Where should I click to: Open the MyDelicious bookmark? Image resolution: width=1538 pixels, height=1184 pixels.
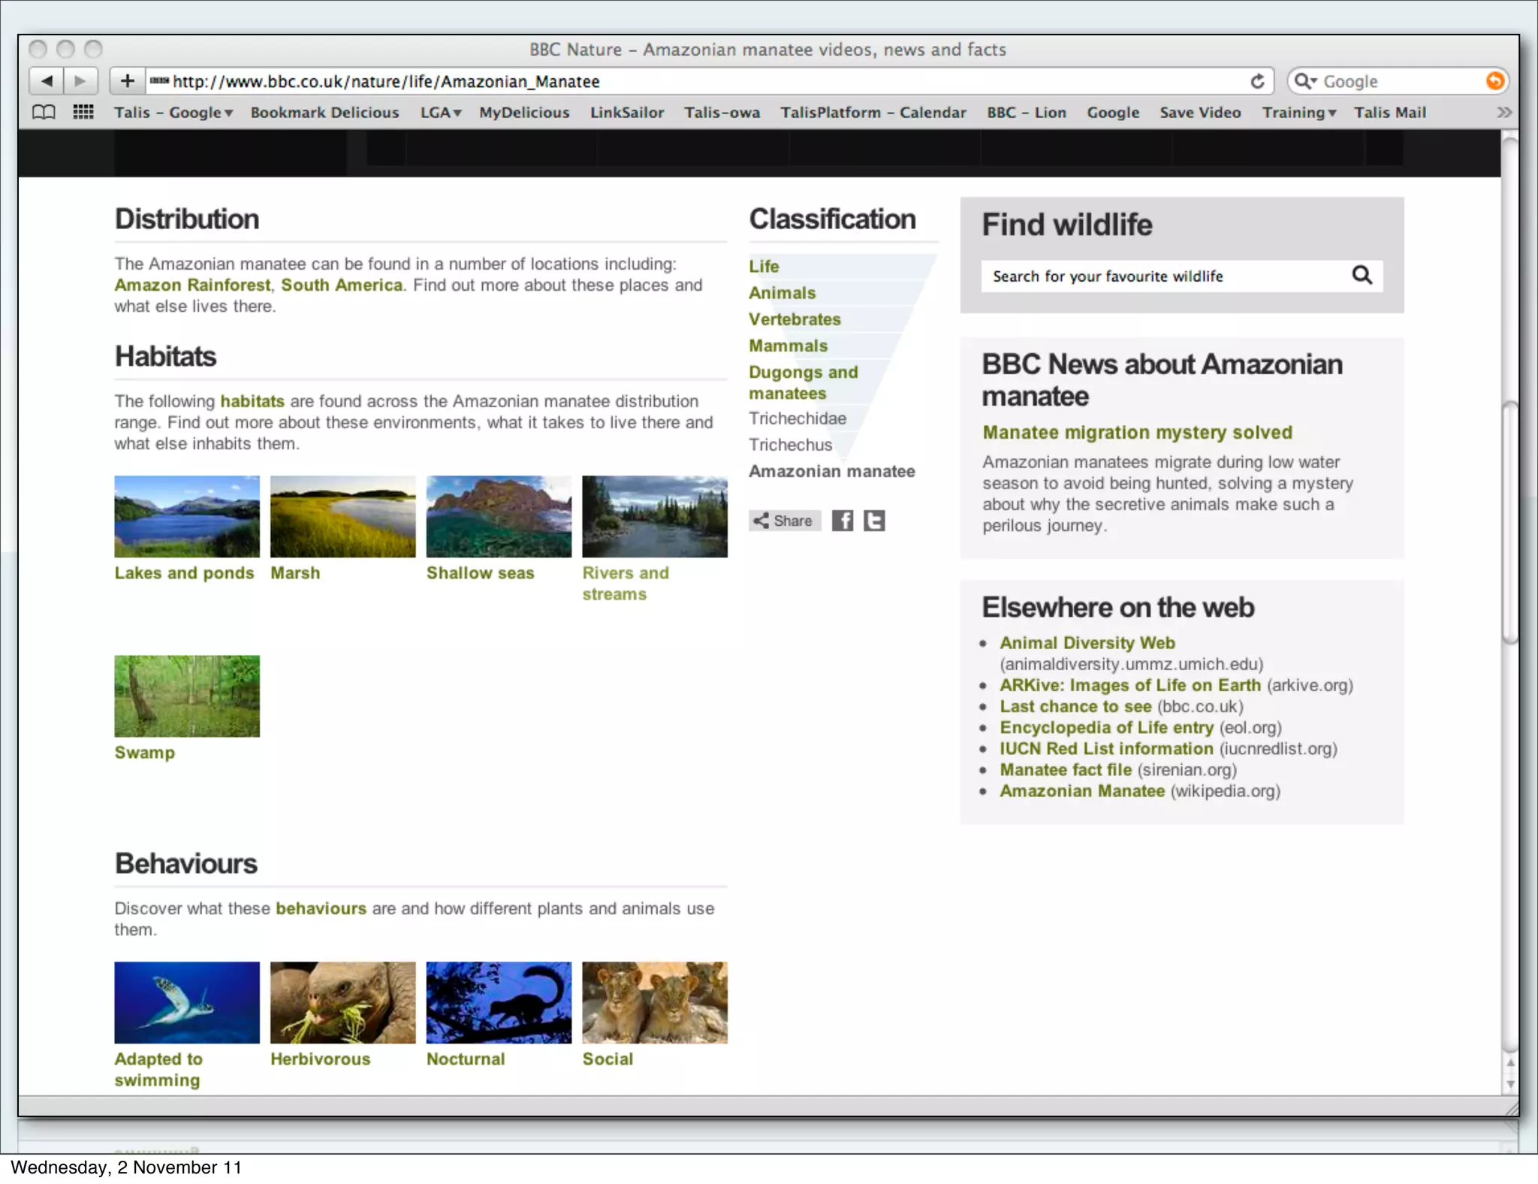(x=524, y=113)
